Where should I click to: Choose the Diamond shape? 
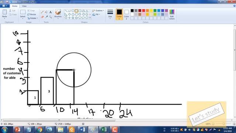coord(69,14)
